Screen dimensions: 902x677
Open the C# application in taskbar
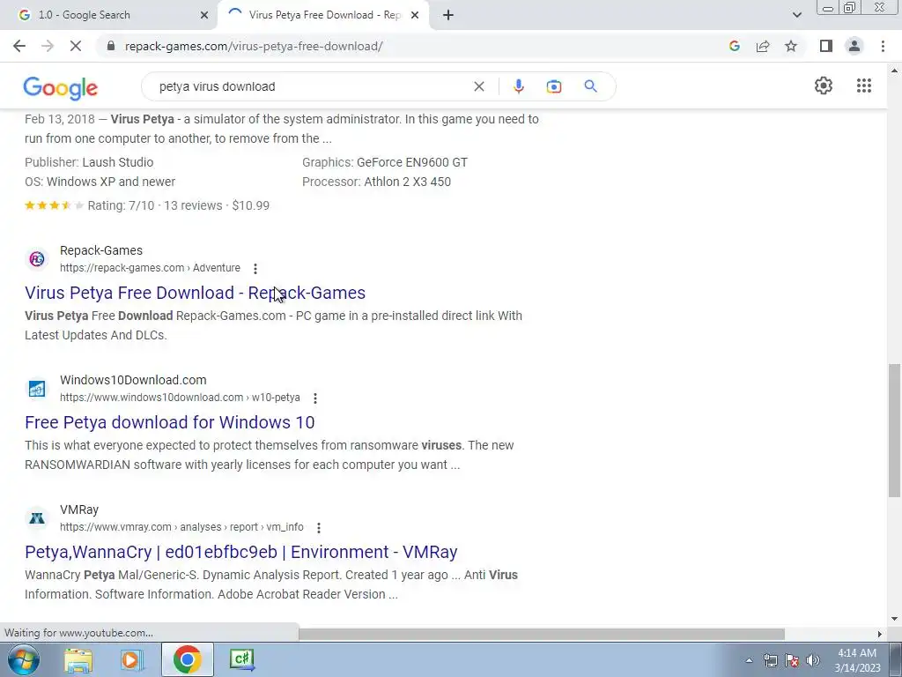(x=241, y=659)
